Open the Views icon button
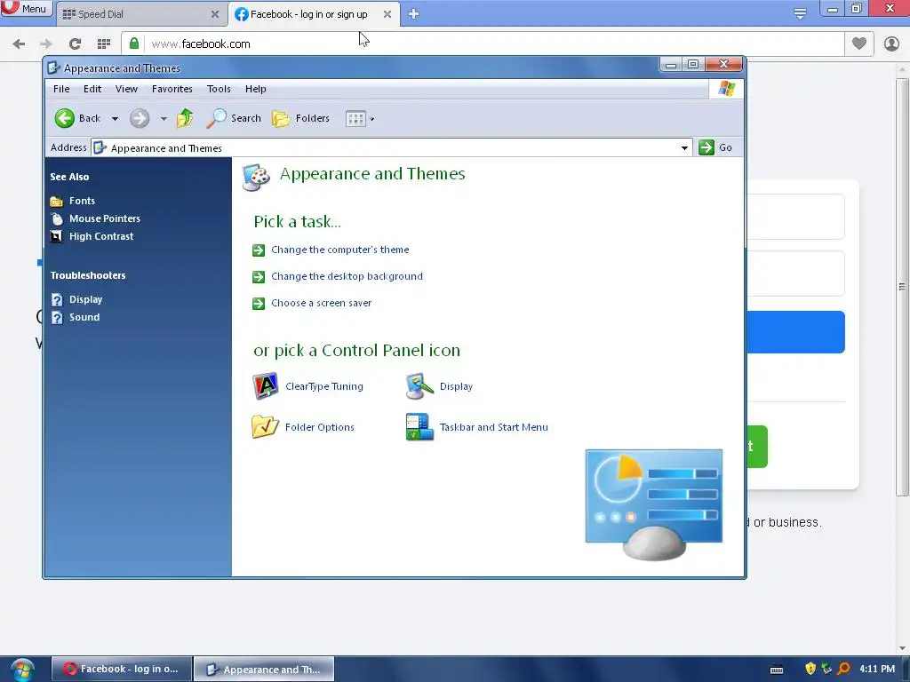The width and height of the screenshot is (910, 682). (355, 119)
